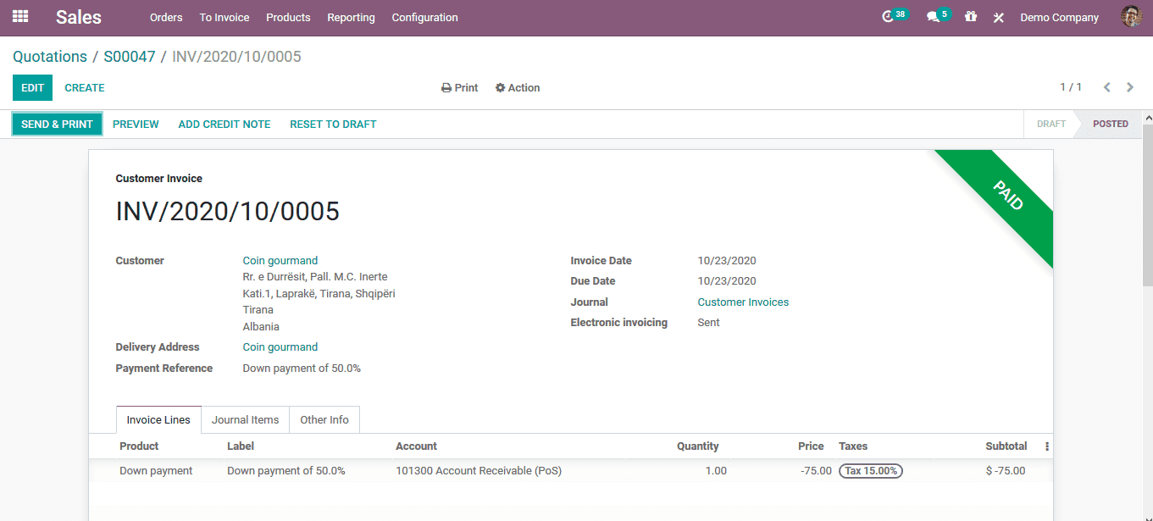Click the PREVIEW button

point(136,125)
